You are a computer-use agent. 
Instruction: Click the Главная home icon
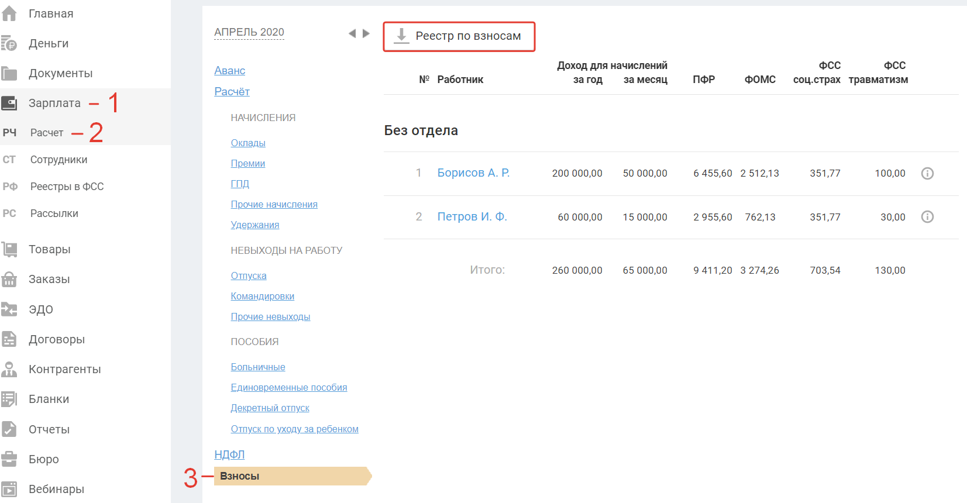(x=9, y=13)
